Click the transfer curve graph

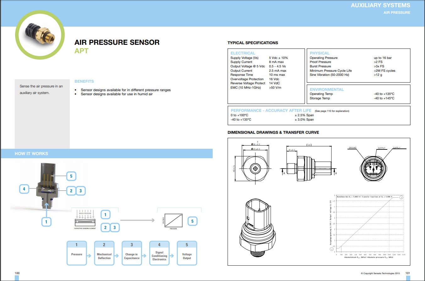point(368,226)
